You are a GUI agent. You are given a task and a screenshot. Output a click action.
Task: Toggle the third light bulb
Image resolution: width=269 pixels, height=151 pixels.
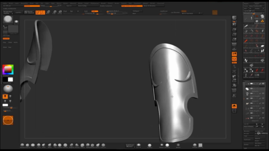pos(5,101)
